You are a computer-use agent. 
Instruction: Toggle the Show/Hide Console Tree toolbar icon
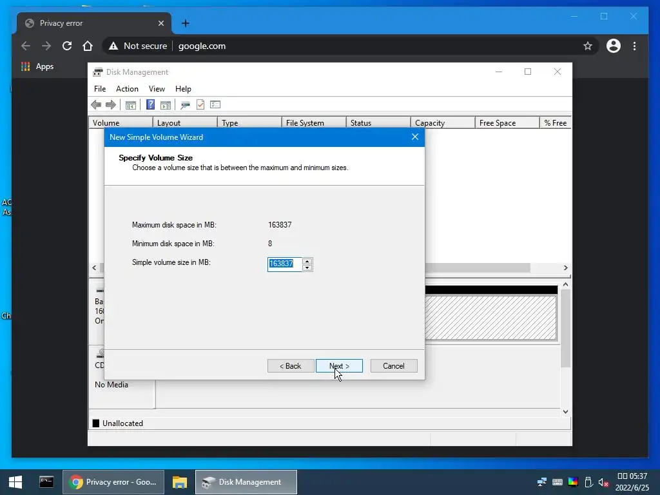pyautogui.click(x=130, y=105)
